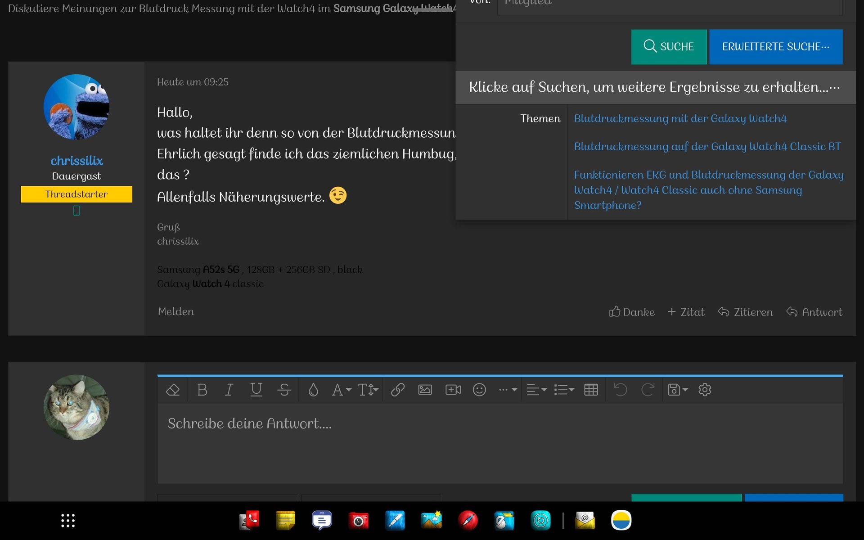Insert an image into the reply
This screenshot has height=540, width=864.
(425, 390)
